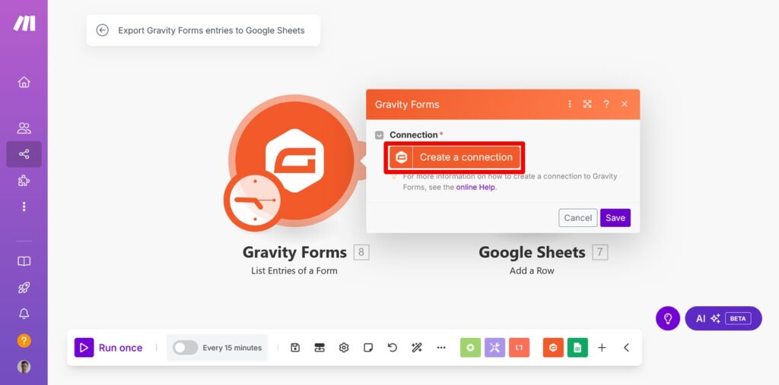Open the More toolbar three-dots menu

[441, 348]
